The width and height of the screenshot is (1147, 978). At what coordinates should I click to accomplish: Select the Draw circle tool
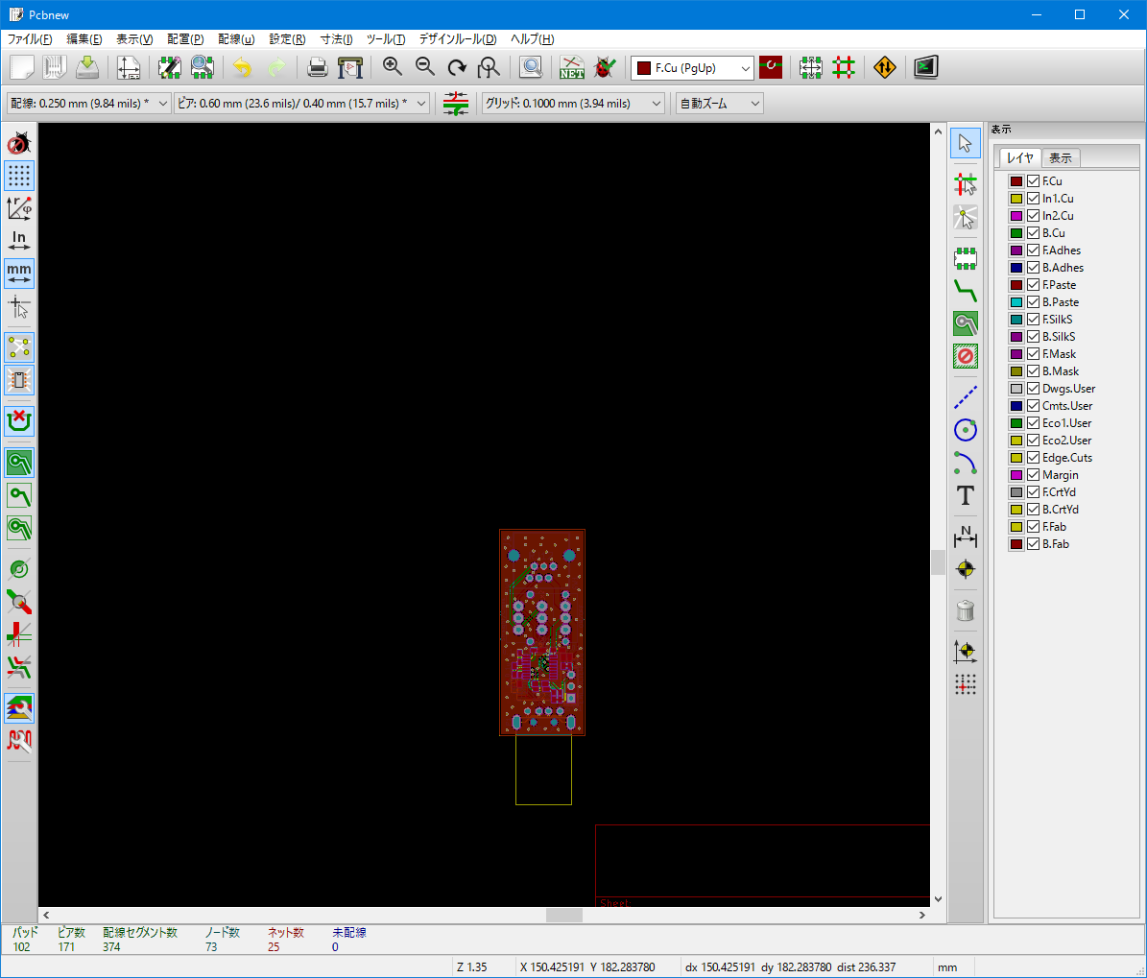coord(966,430)
